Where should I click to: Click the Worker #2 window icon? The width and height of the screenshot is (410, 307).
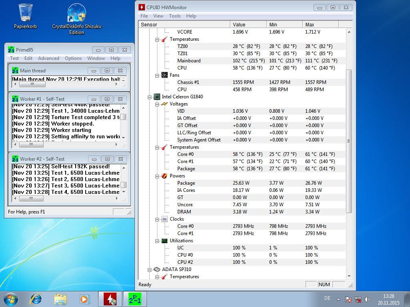[15, 159]
